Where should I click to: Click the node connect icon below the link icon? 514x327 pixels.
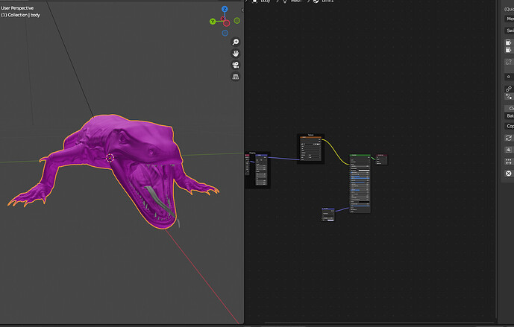[x=509, y=96]
